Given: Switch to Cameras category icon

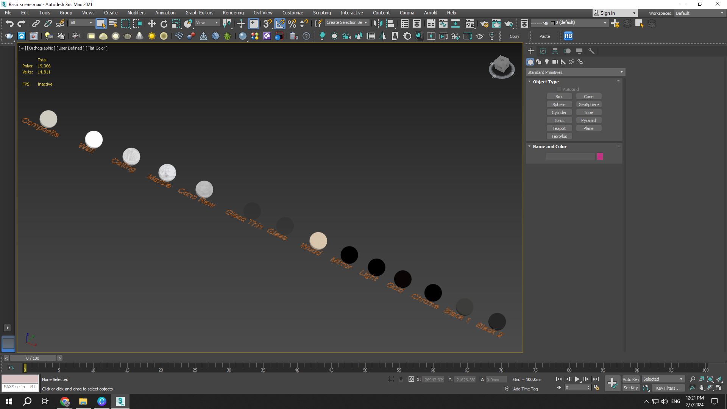Looking at the screenshot, I should click(x=555, y=62).
